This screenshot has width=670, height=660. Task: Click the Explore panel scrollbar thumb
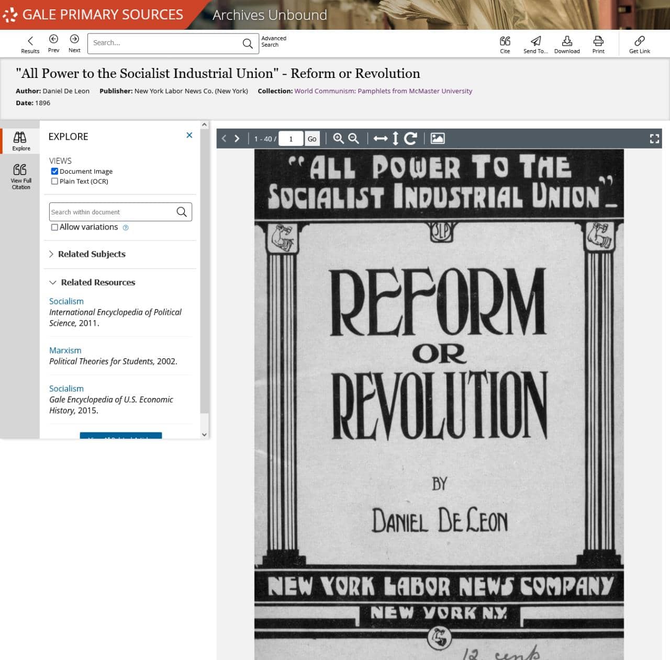(x=205, y=271)
